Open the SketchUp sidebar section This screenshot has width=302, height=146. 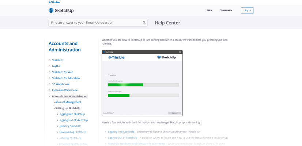coord(58,60)
